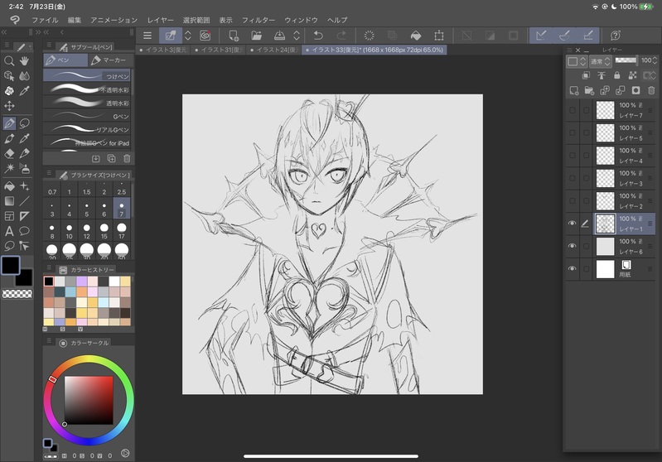Open the layer color palette dropdown arrows
The height and width of the screenshot is (462, 662).
(x=582, y=61)
